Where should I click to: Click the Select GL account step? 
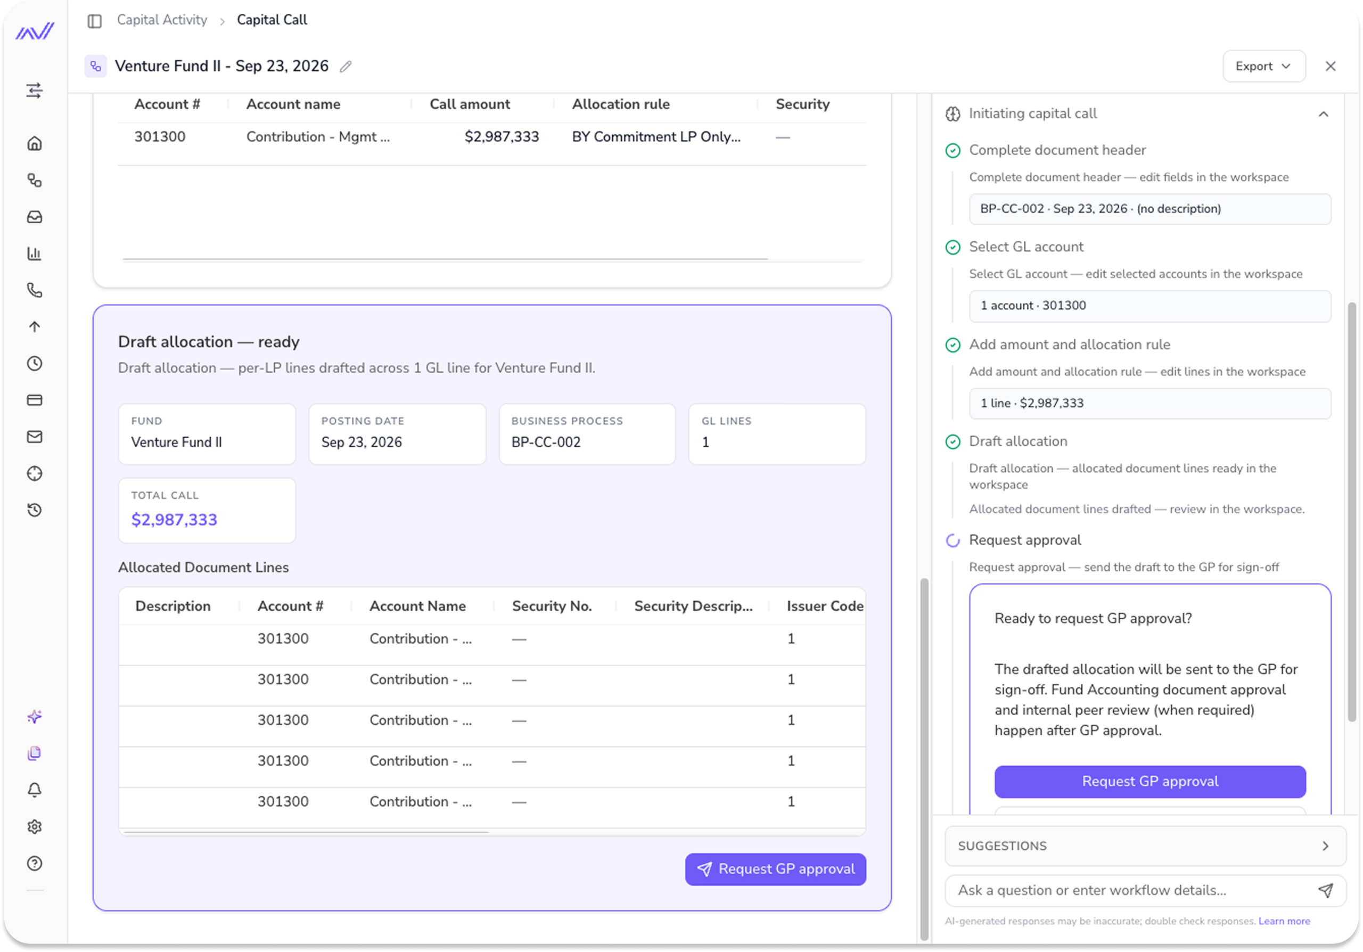click(x=1026, y=247)
